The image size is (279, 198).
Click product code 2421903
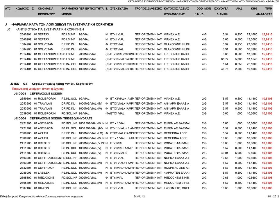[x=26, y=123]
